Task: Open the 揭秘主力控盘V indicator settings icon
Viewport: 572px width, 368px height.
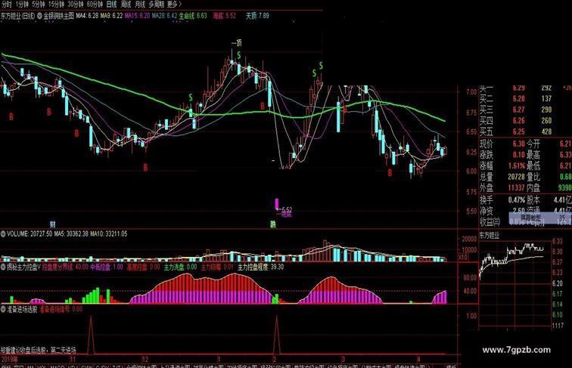Action: click(x=3, y=267)
